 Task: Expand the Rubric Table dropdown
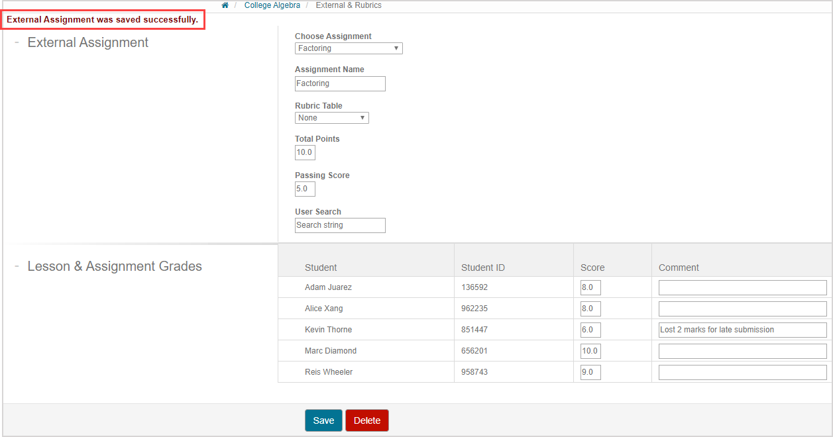[331, 118]
